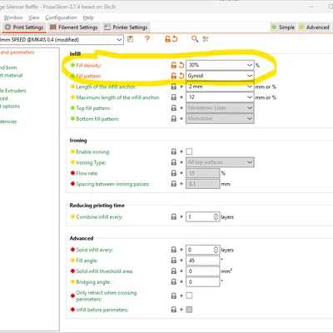This screenshot has height=333, width=333.
Task: Reset Fill density with its undo arrow
Action: point(181,65)
